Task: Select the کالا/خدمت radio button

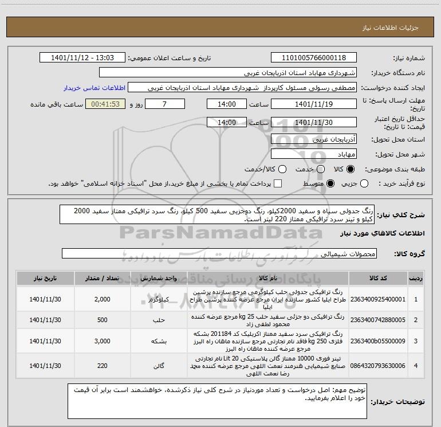Action: click(282, 169)
